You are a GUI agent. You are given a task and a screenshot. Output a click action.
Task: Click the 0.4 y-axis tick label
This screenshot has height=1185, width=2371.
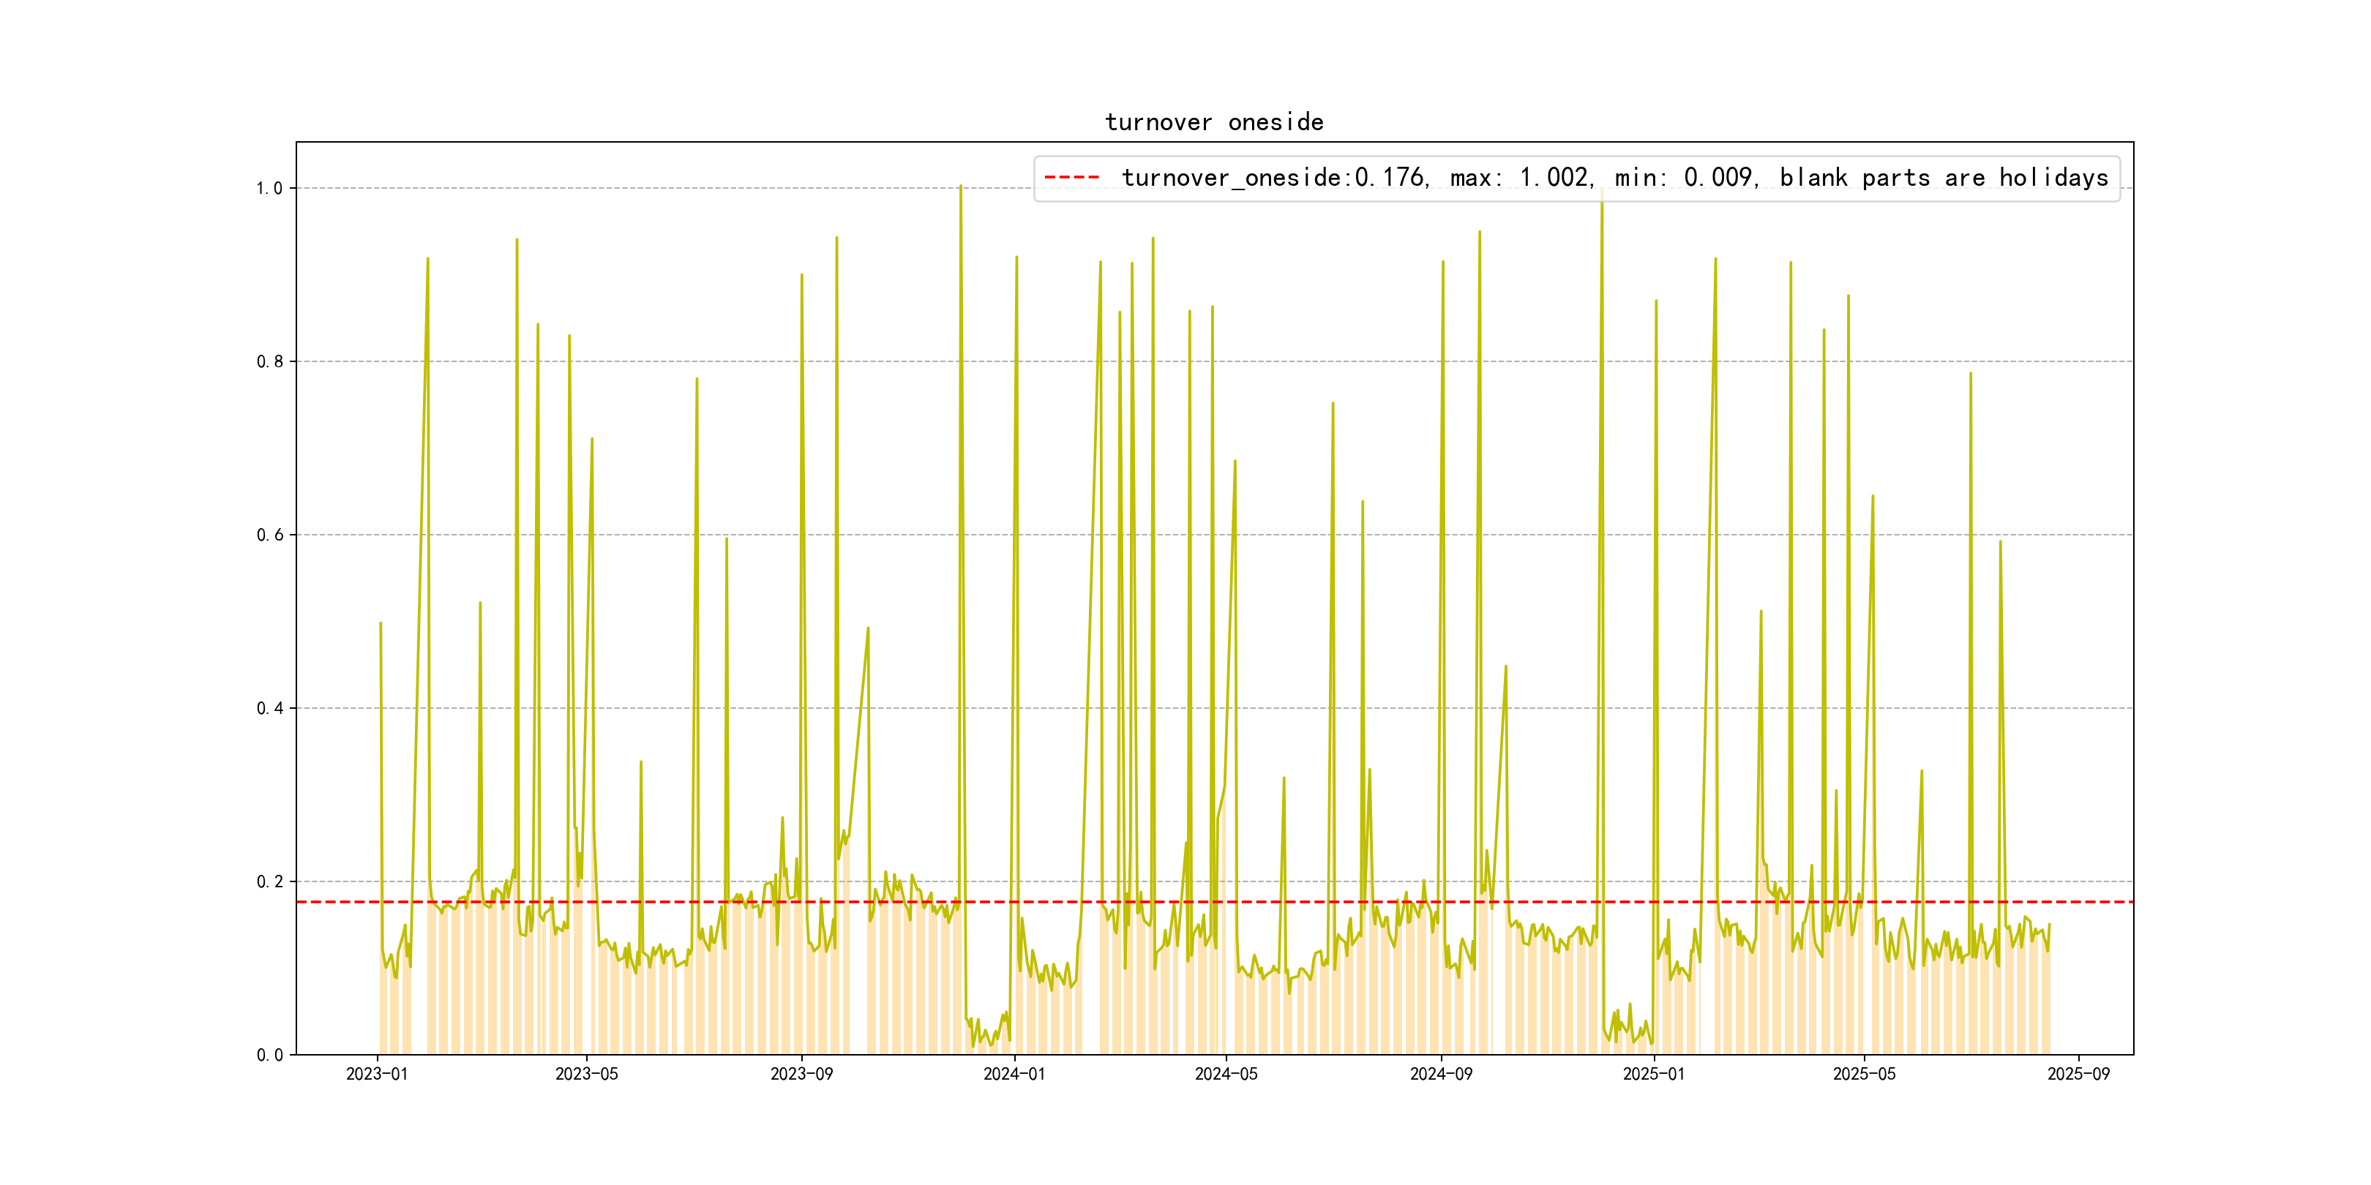[x=269, y=708]
